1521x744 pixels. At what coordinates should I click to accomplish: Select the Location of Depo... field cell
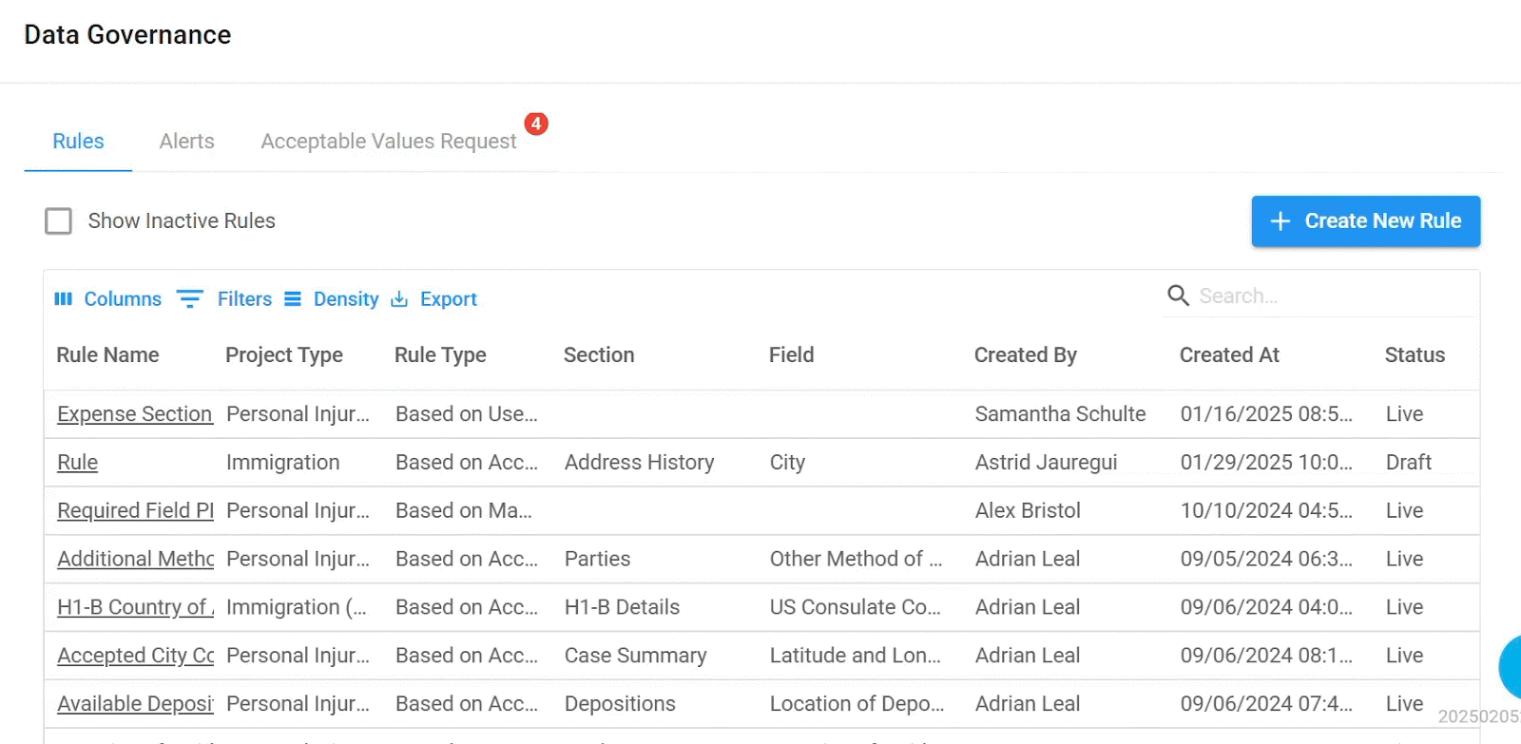(x=857, y=705)
